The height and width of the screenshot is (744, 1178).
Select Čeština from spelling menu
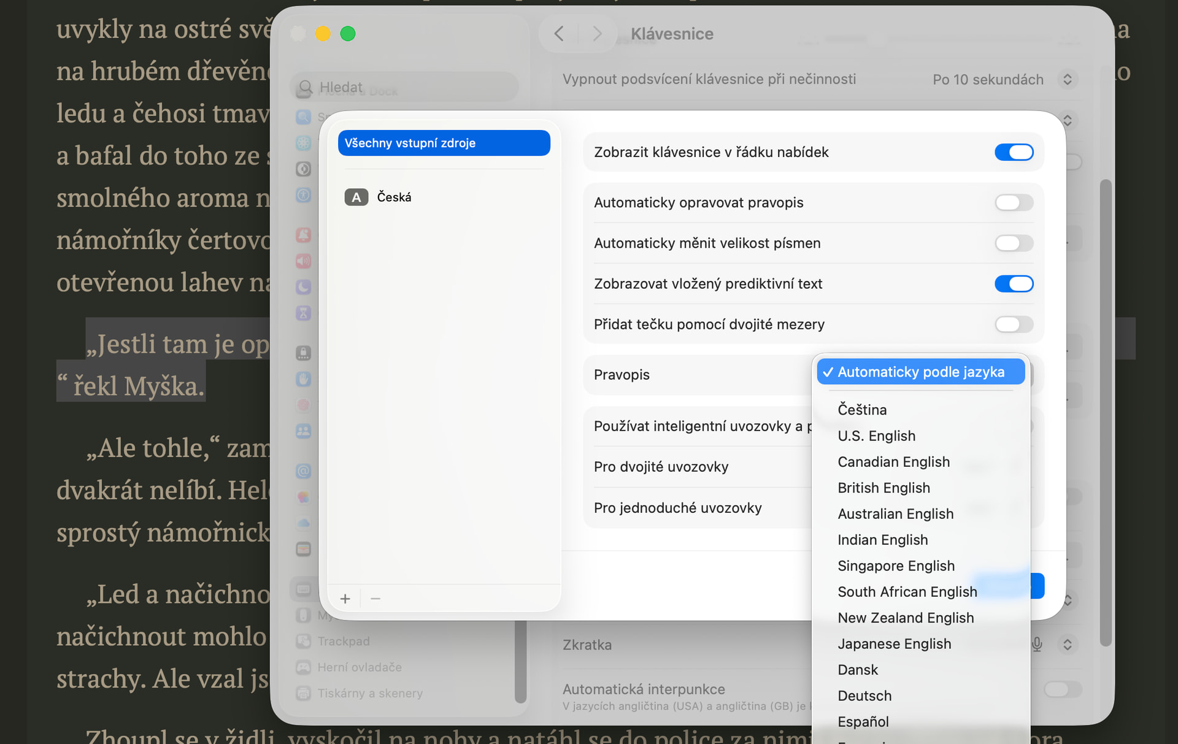(x=862, y=410)
